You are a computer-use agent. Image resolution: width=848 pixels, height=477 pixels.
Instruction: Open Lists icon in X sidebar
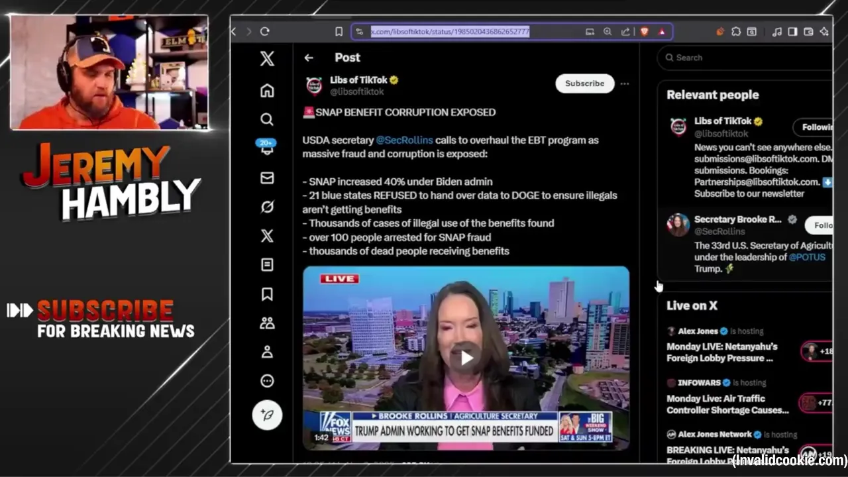coord(267,265)
